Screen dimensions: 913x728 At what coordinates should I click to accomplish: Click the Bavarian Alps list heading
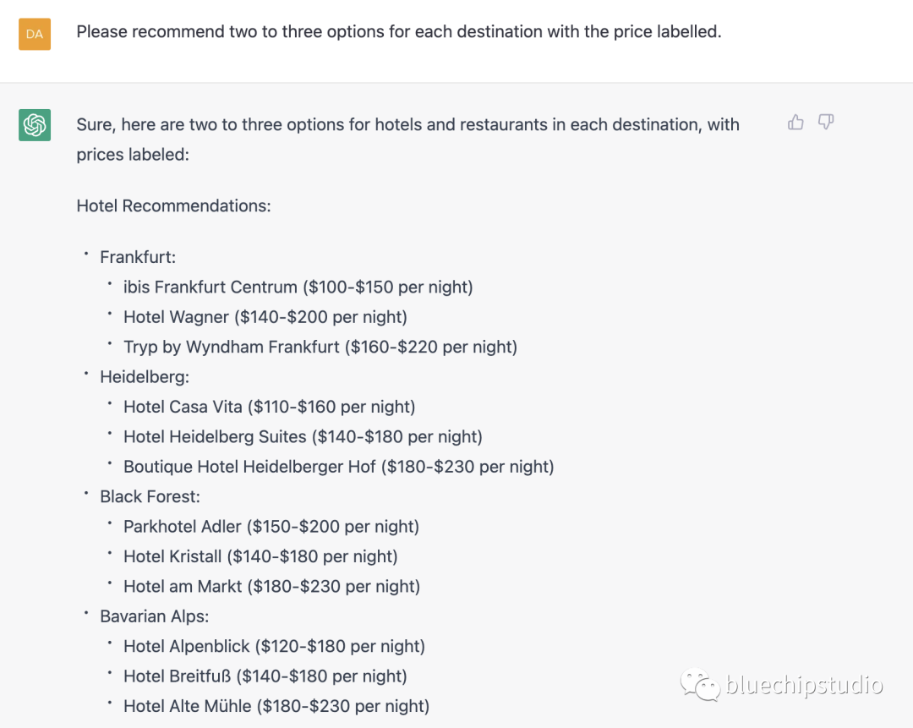click(x=154, y=616)
